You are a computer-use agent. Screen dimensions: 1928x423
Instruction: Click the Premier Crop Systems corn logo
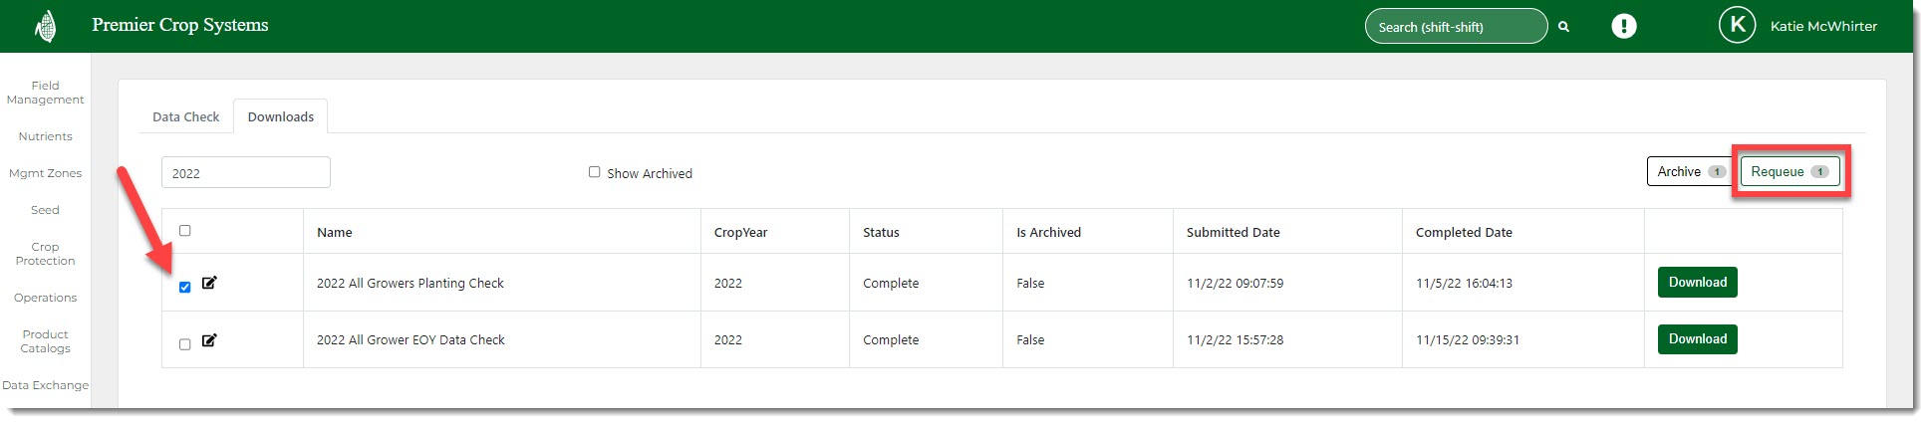(x=45, y=26)
